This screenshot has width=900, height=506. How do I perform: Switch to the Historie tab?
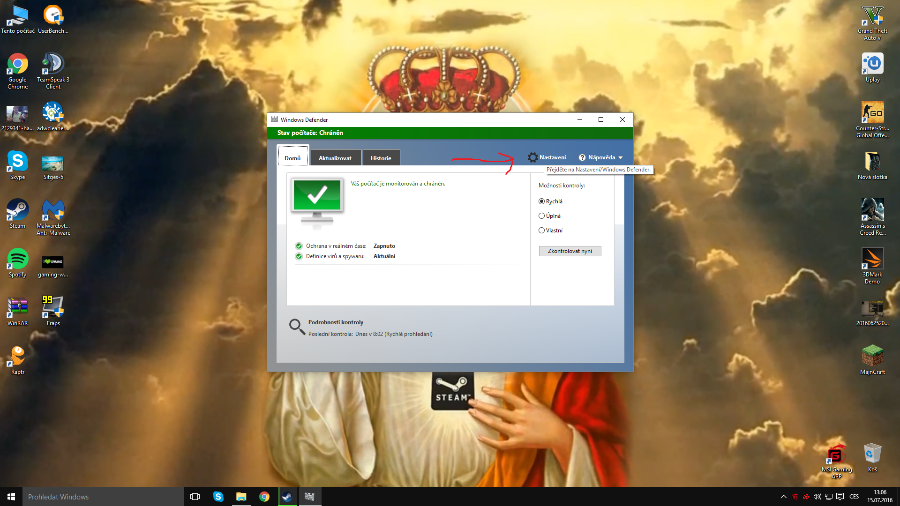click(x=381, y=158)
